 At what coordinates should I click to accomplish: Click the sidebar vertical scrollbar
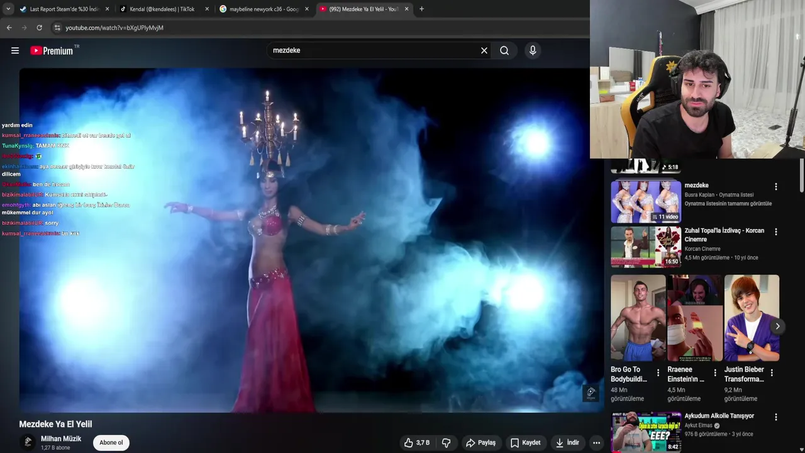[x=802, y=176]
